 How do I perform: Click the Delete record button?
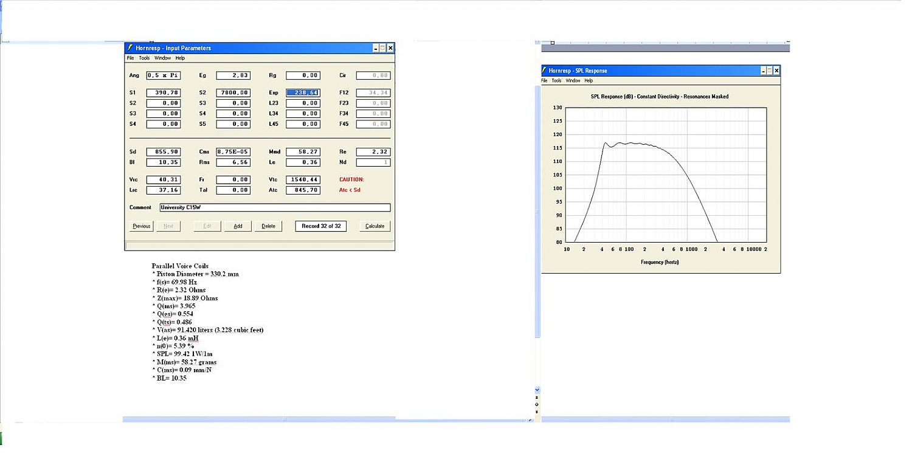268,226
